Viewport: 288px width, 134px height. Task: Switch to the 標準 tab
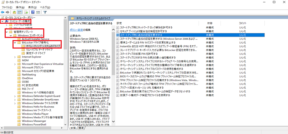coord(81,128)
